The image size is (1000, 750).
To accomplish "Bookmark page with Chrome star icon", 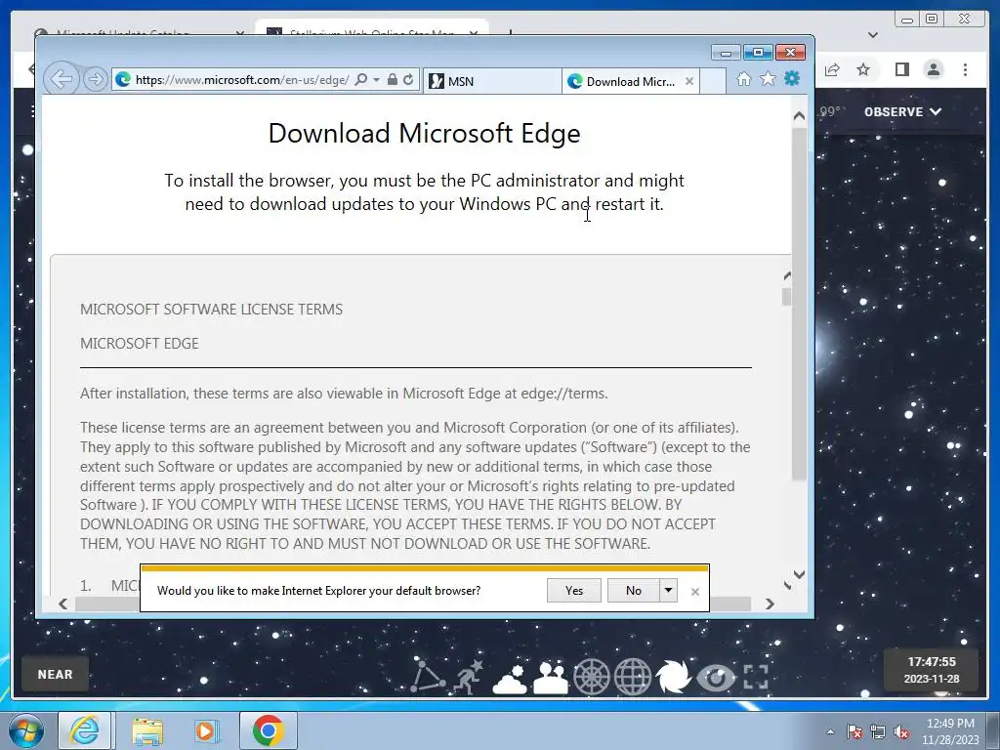I will [x=863, y=69].
